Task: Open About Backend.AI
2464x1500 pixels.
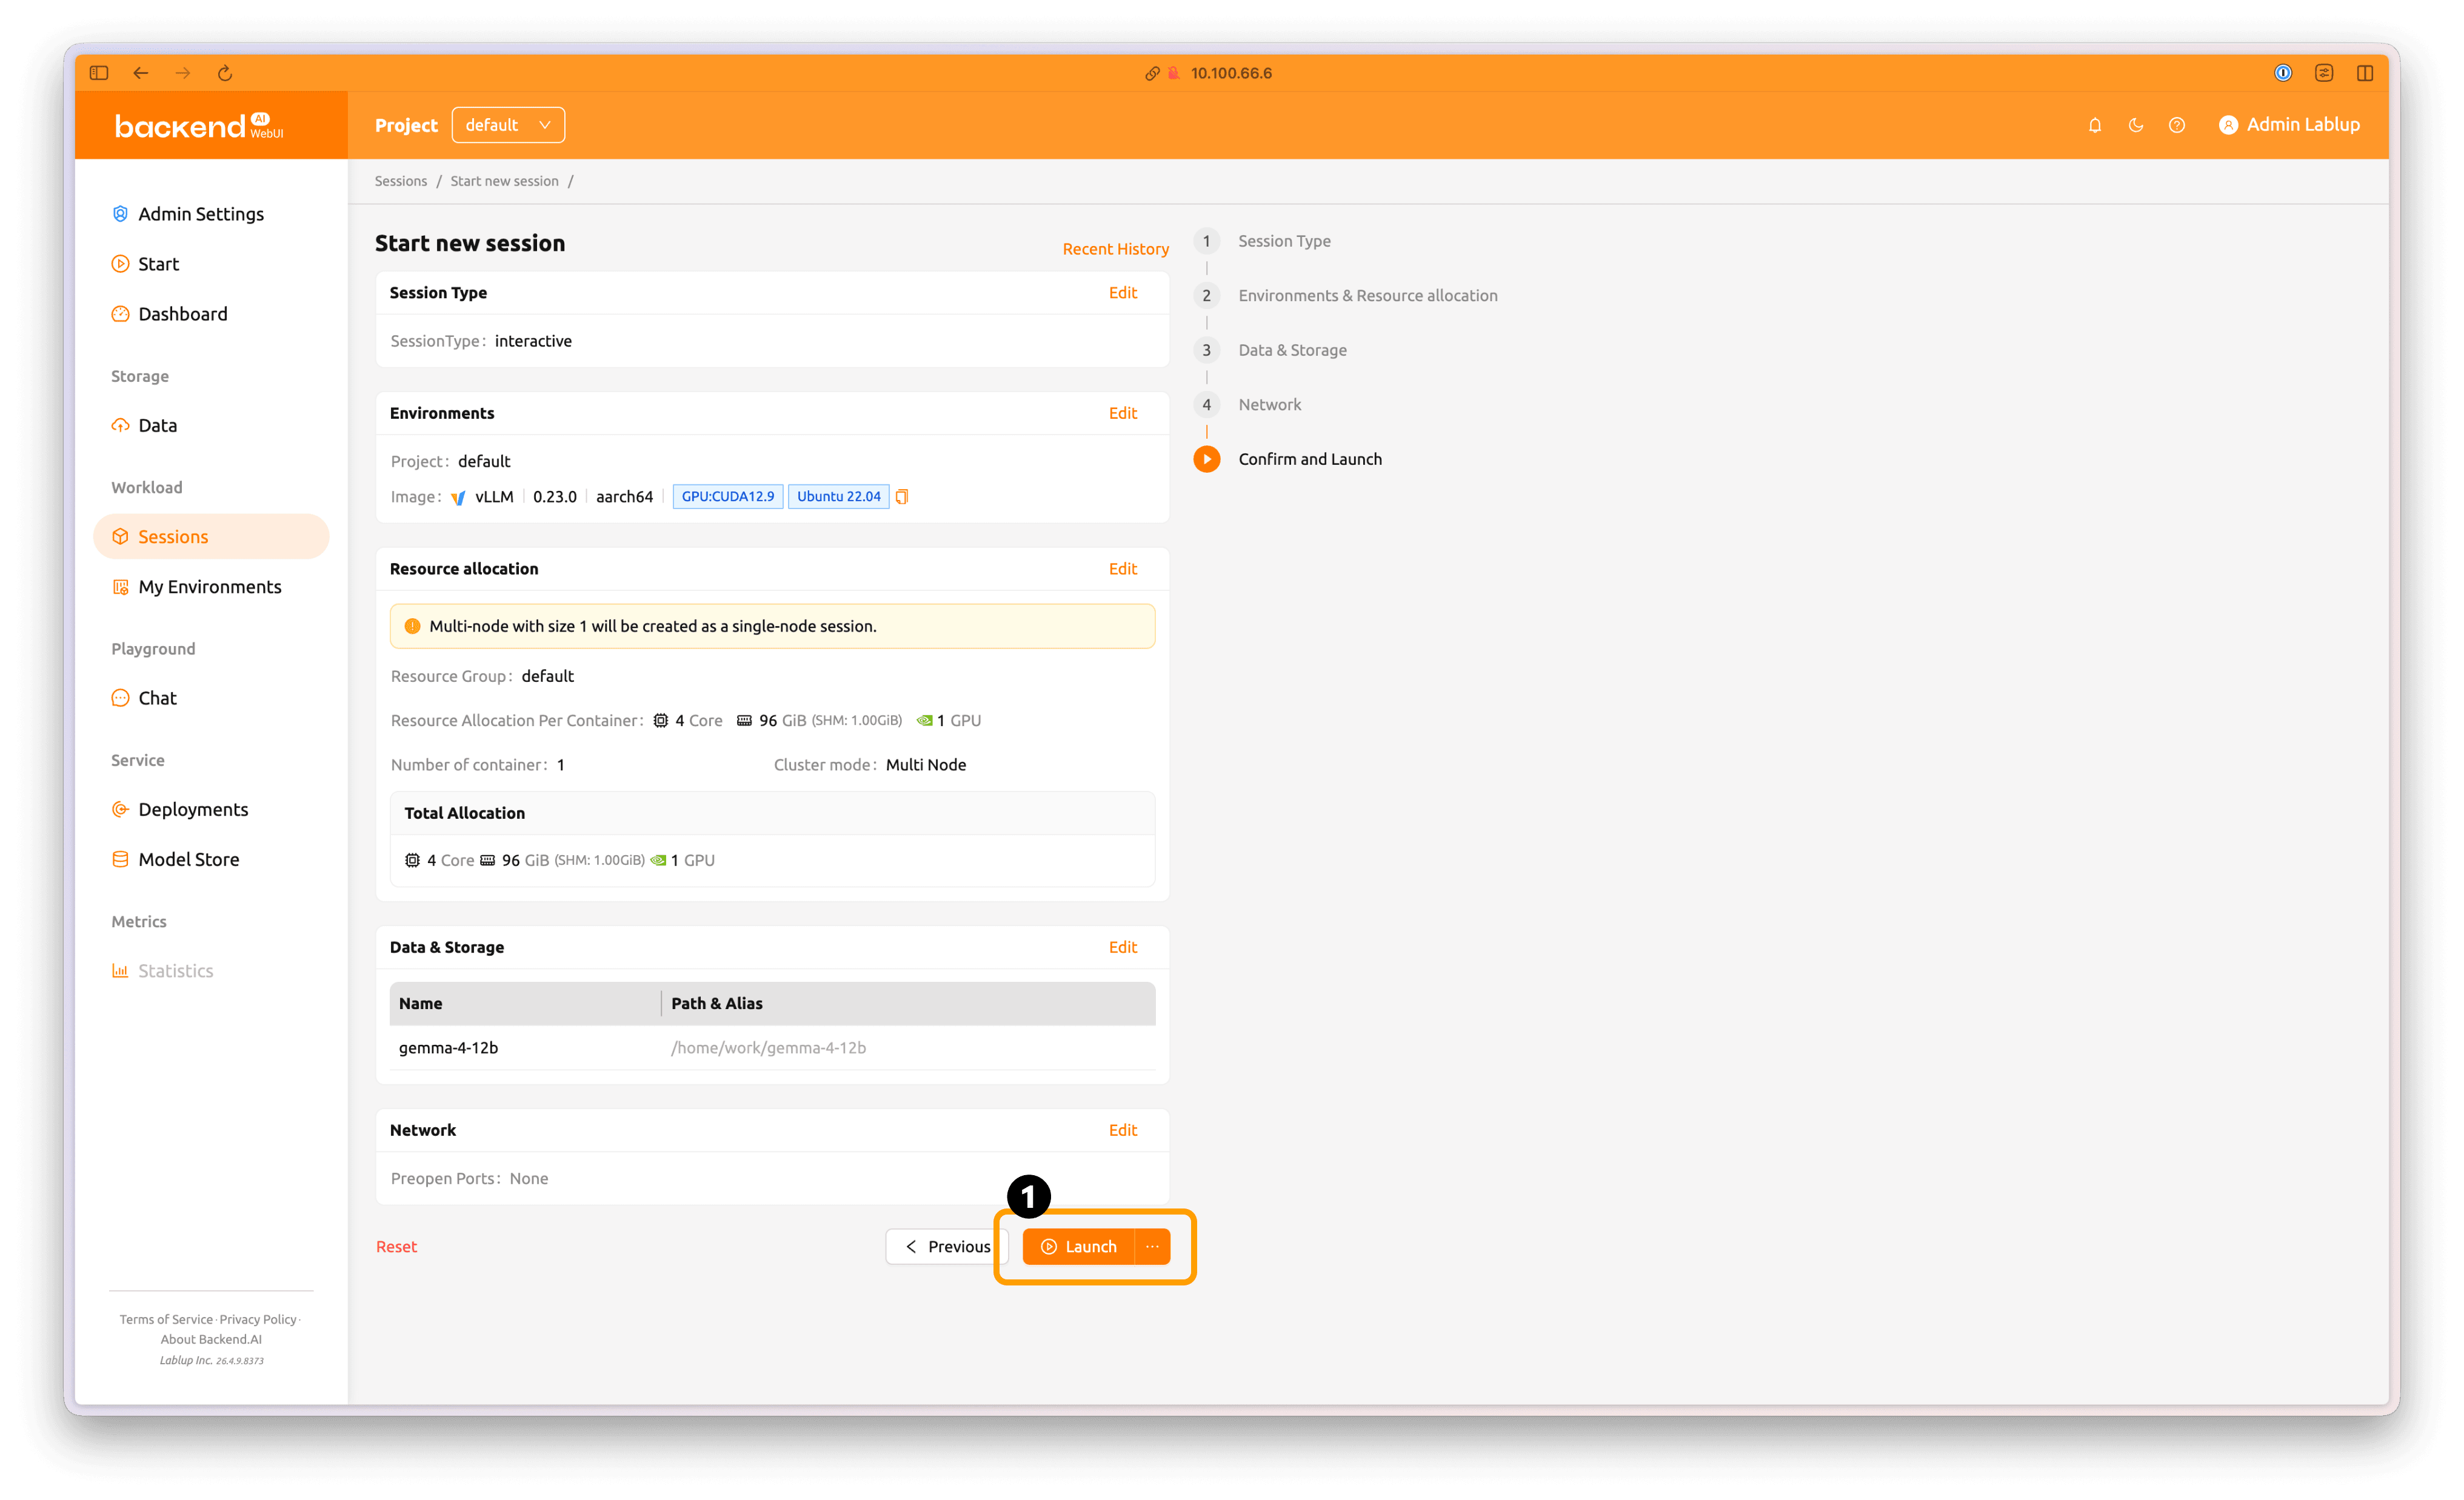Action: (x=211, y=1340)
